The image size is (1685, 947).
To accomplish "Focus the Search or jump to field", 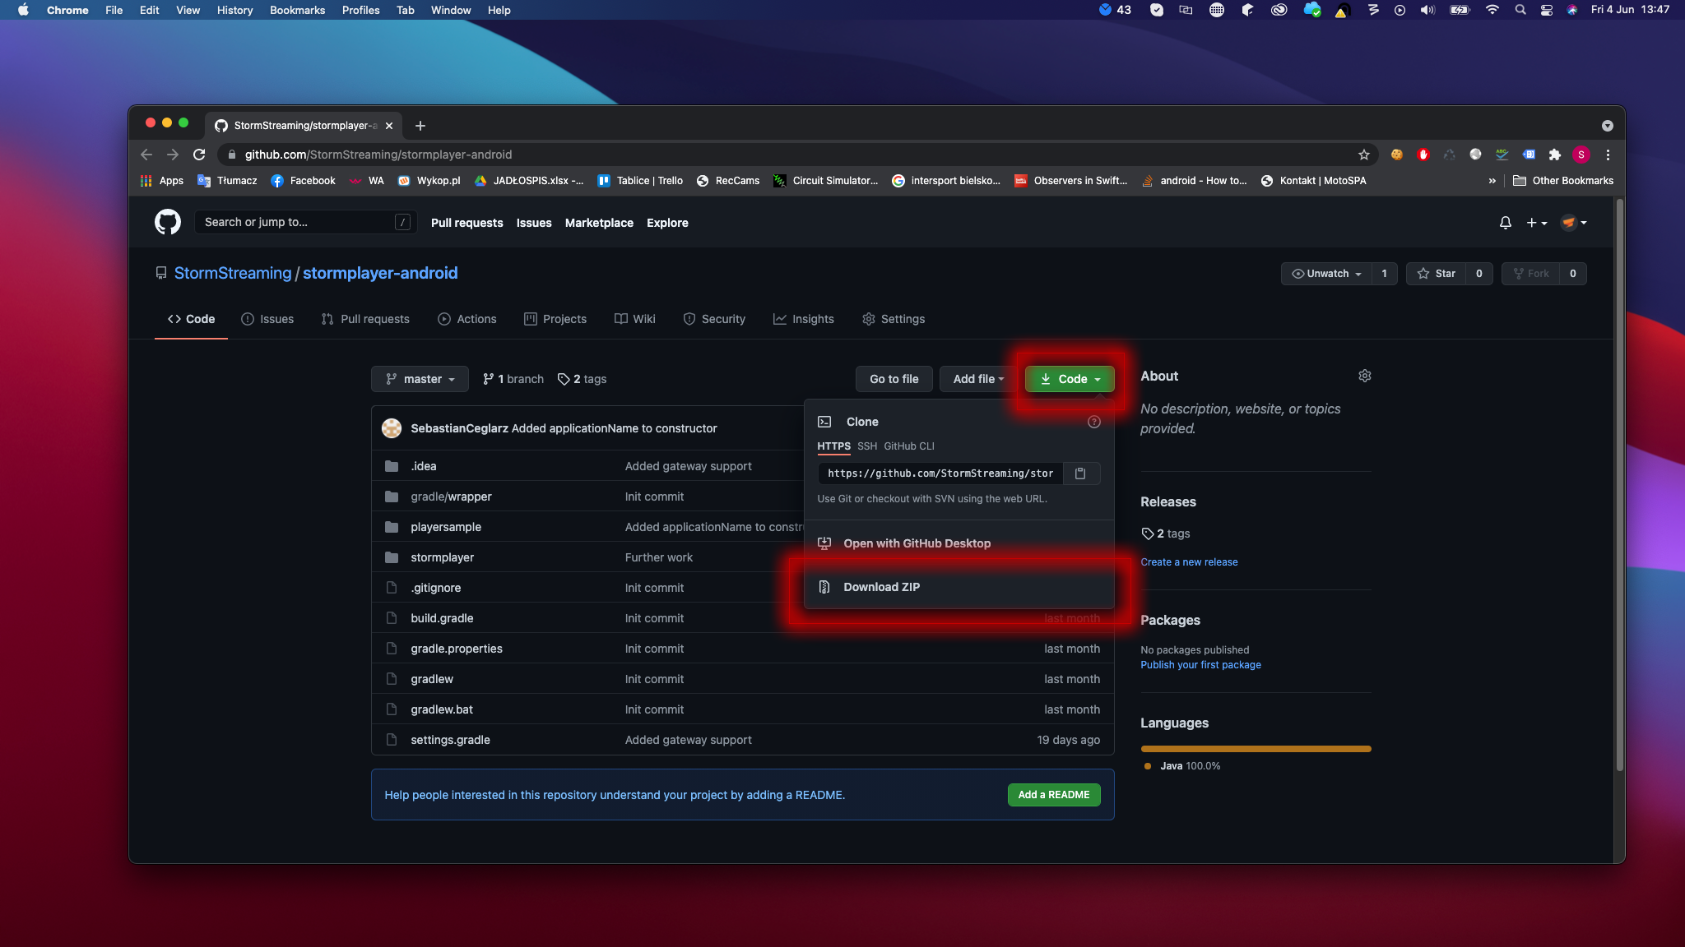I will pos(304,222).
